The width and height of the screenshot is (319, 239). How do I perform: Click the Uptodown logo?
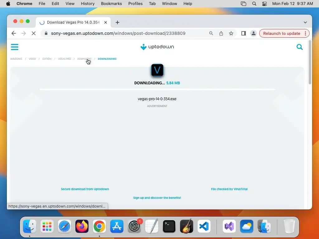(x=157, y=47)
